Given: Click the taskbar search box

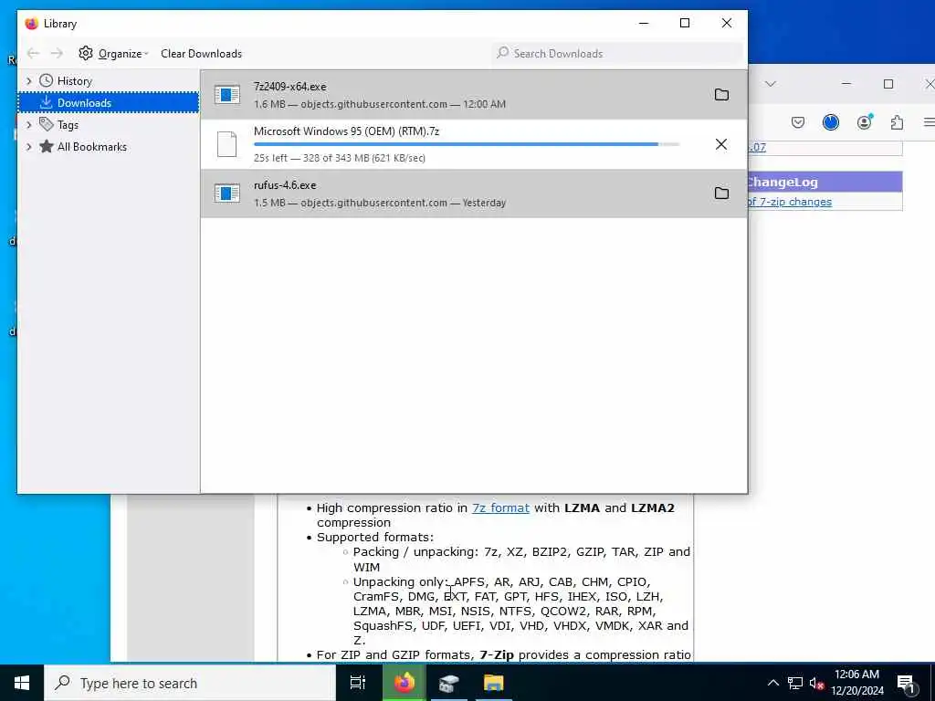Looking at the screenshot, I should 190,683.
